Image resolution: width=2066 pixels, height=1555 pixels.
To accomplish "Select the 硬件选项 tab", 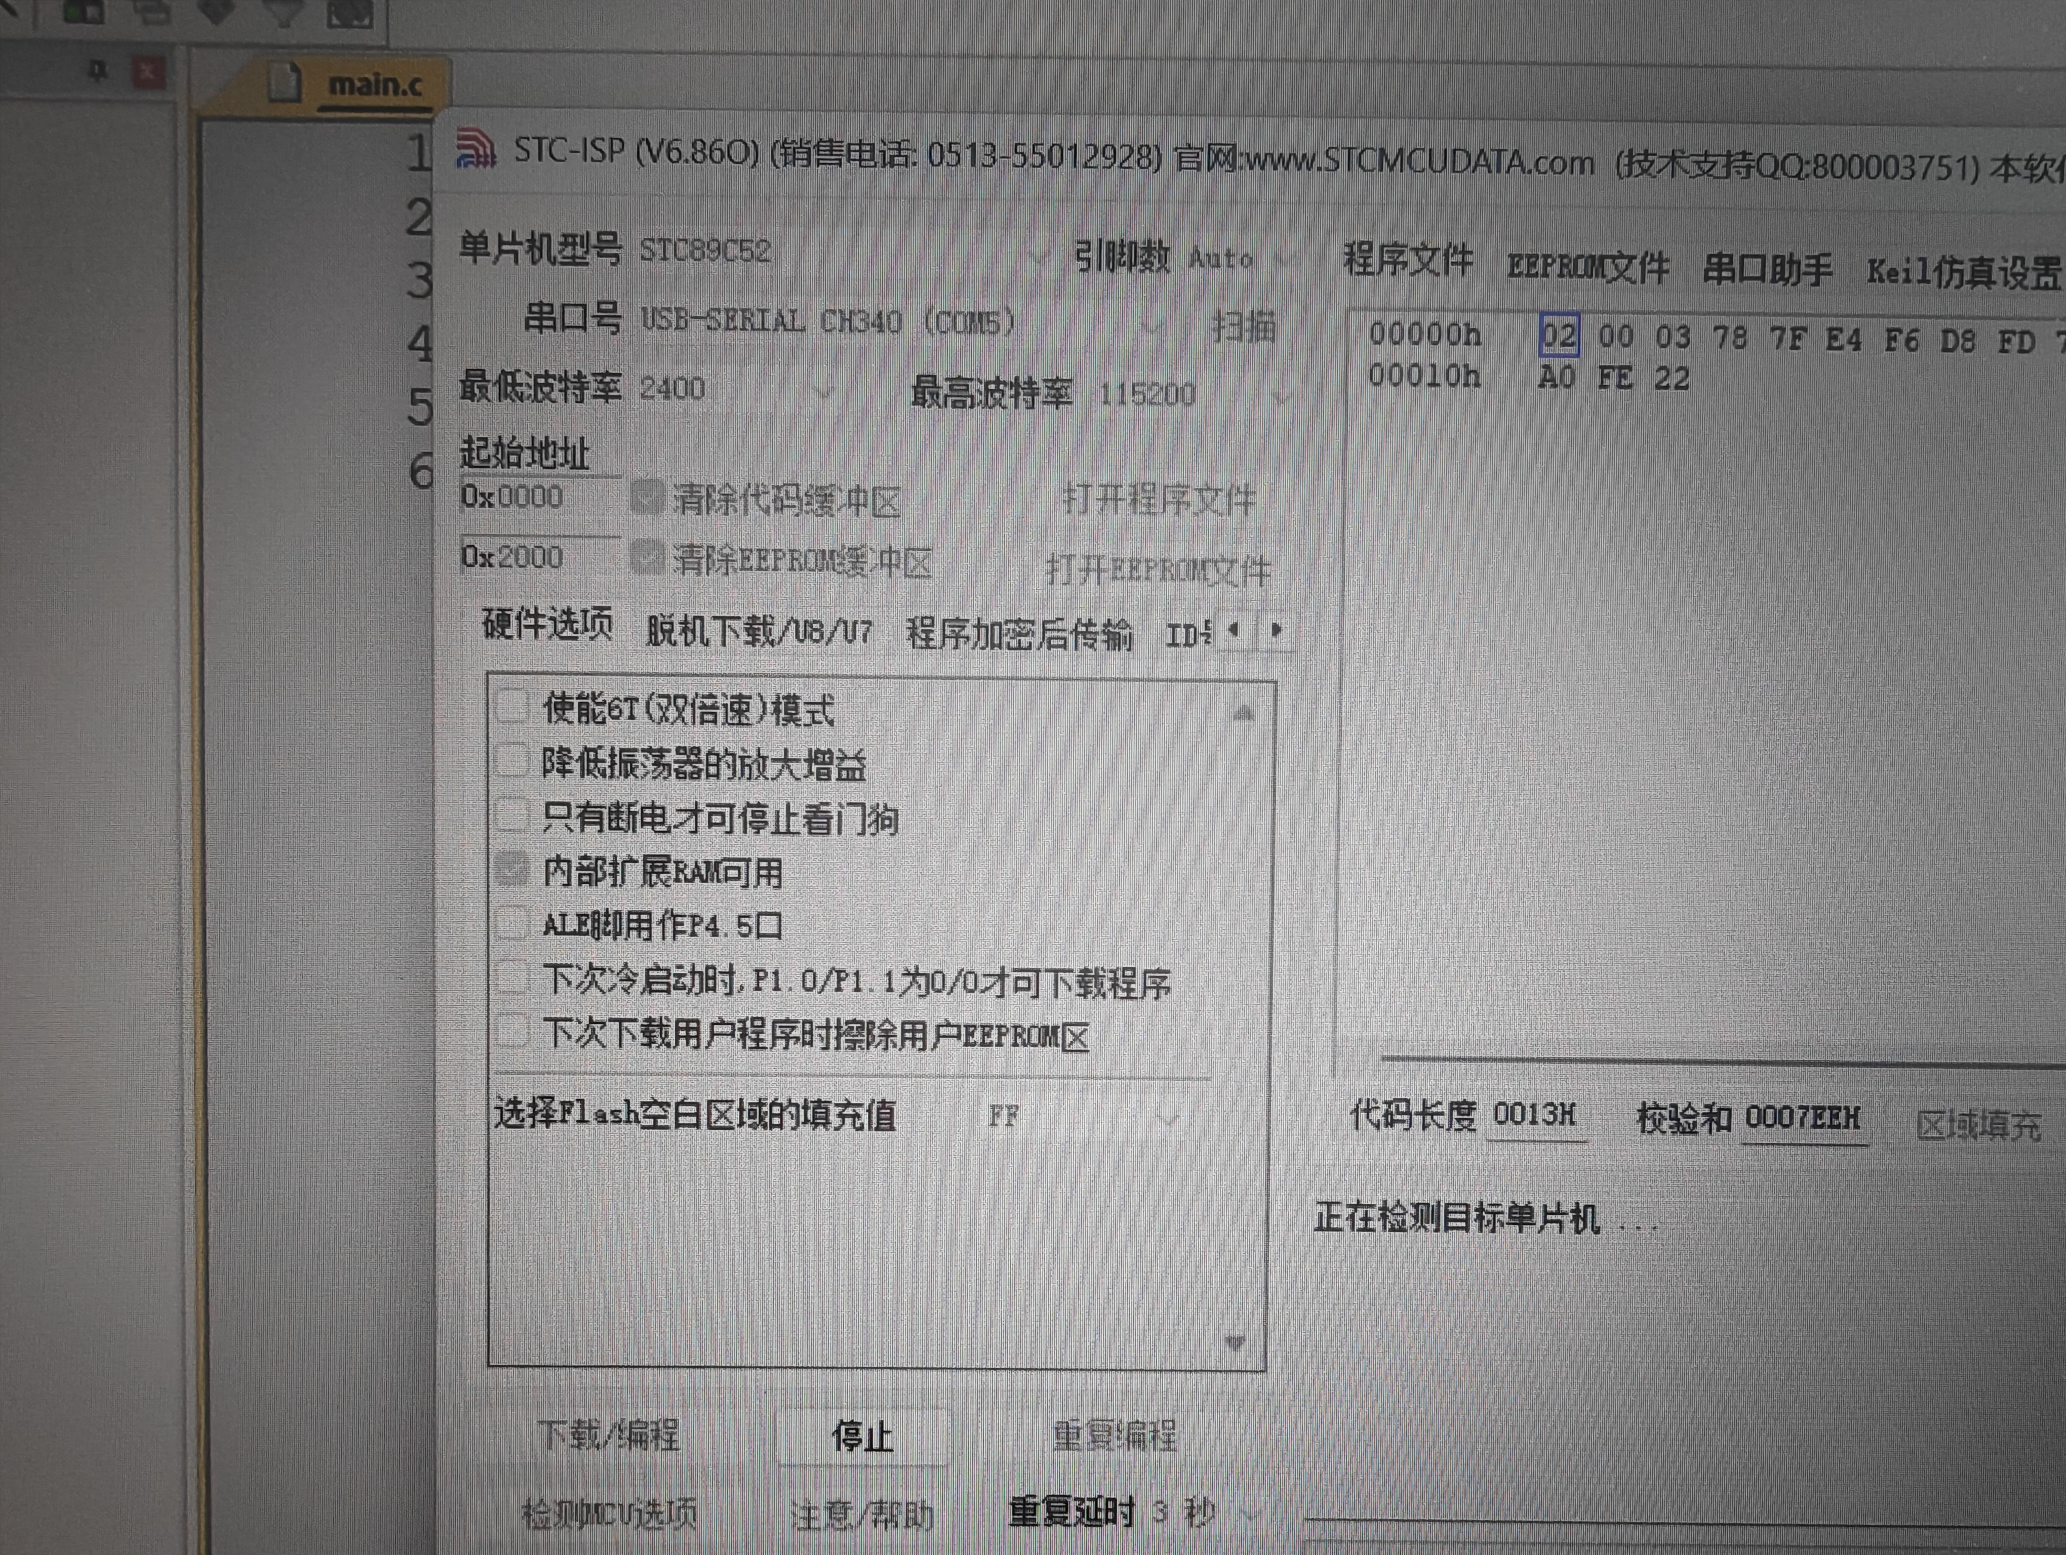I will click(x=547, y=624).
